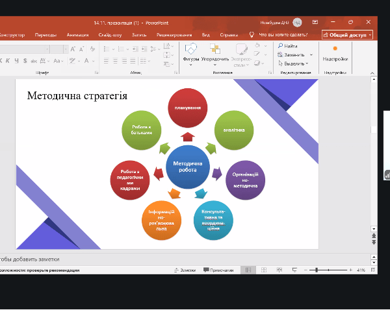Click the Найти search tool
Image resolution: width=390 pixels, height=310 pixels.
287,46
